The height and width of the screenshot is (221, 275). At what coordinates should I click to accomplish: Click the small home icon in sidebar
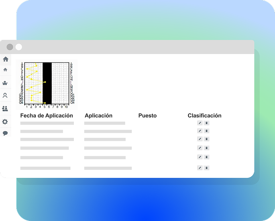click(x=5, y=70)
